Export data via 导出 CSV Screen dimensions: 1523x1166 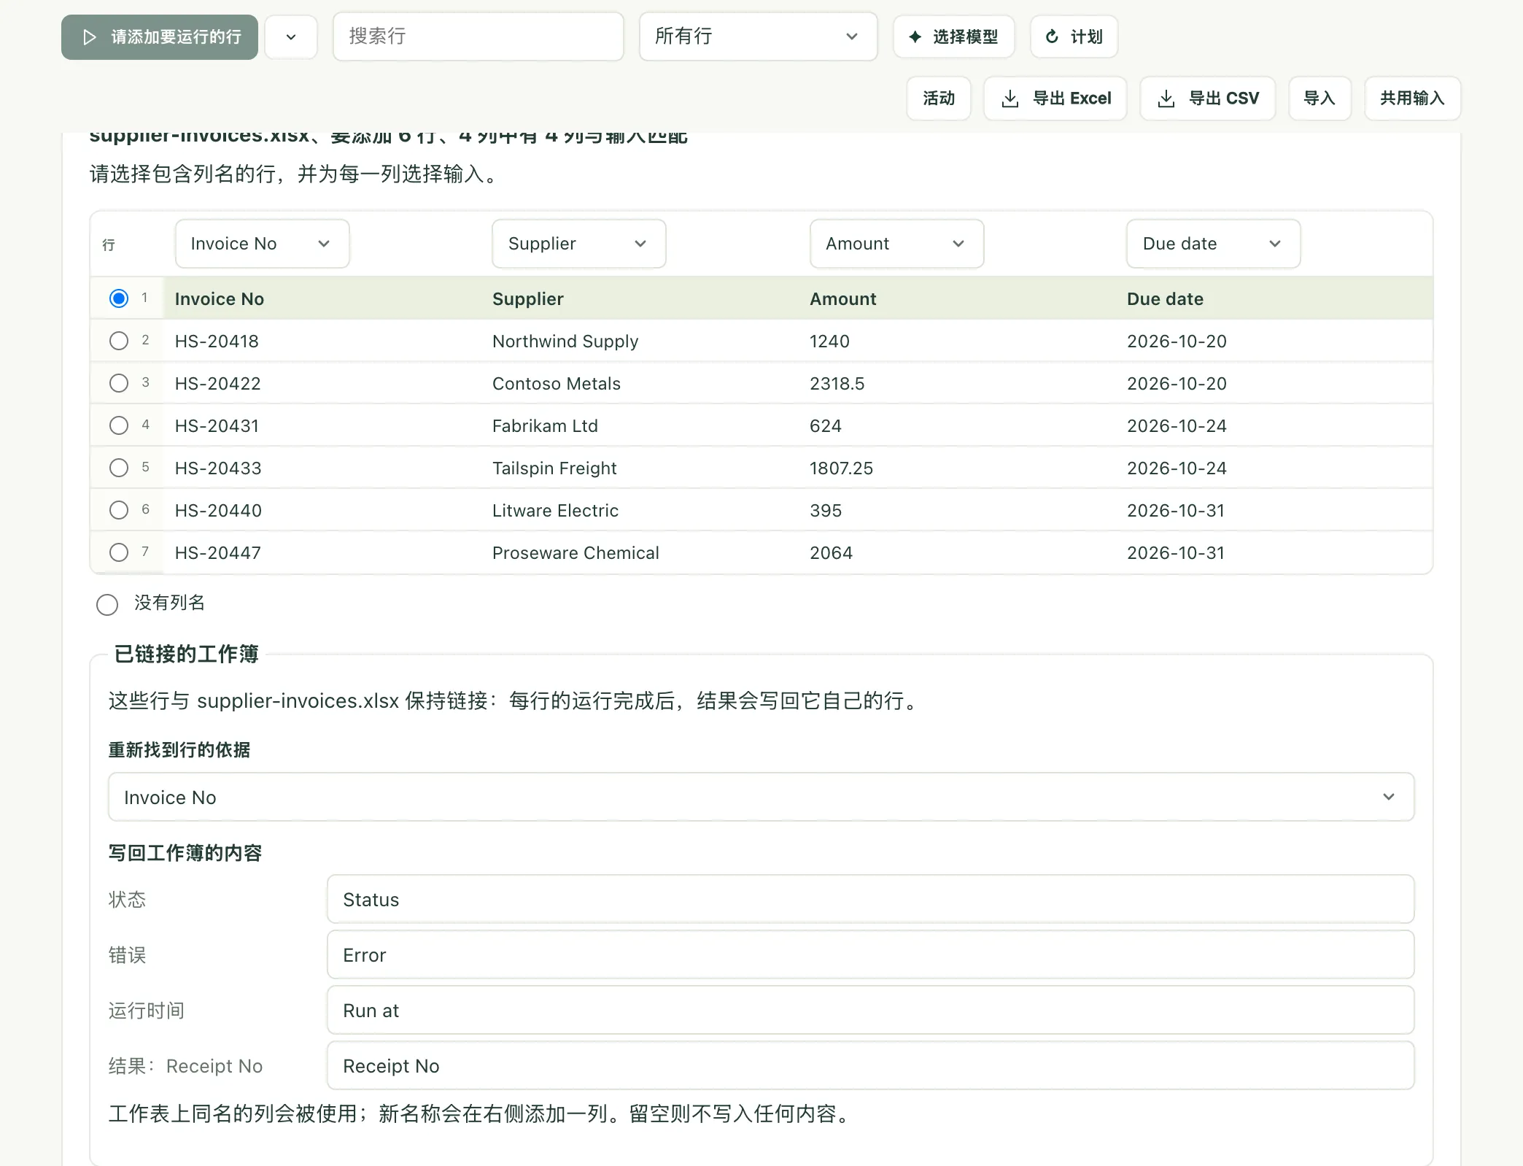[x=1208, y=99]
